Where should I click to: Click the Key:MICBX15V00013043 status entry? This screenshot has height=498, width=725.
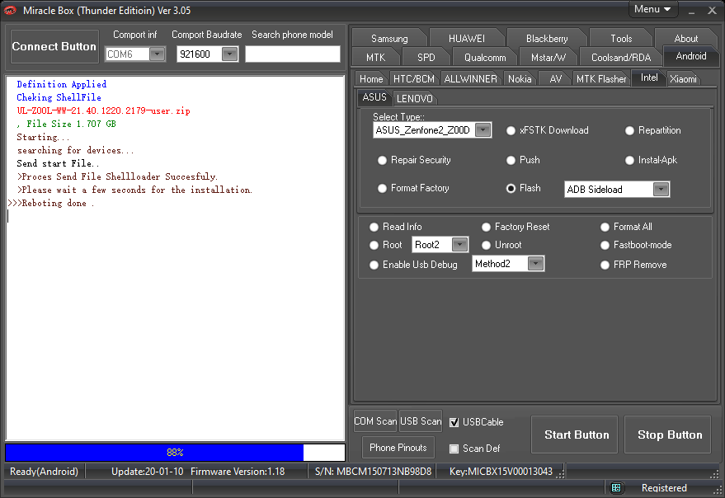[x=501, y=472]
